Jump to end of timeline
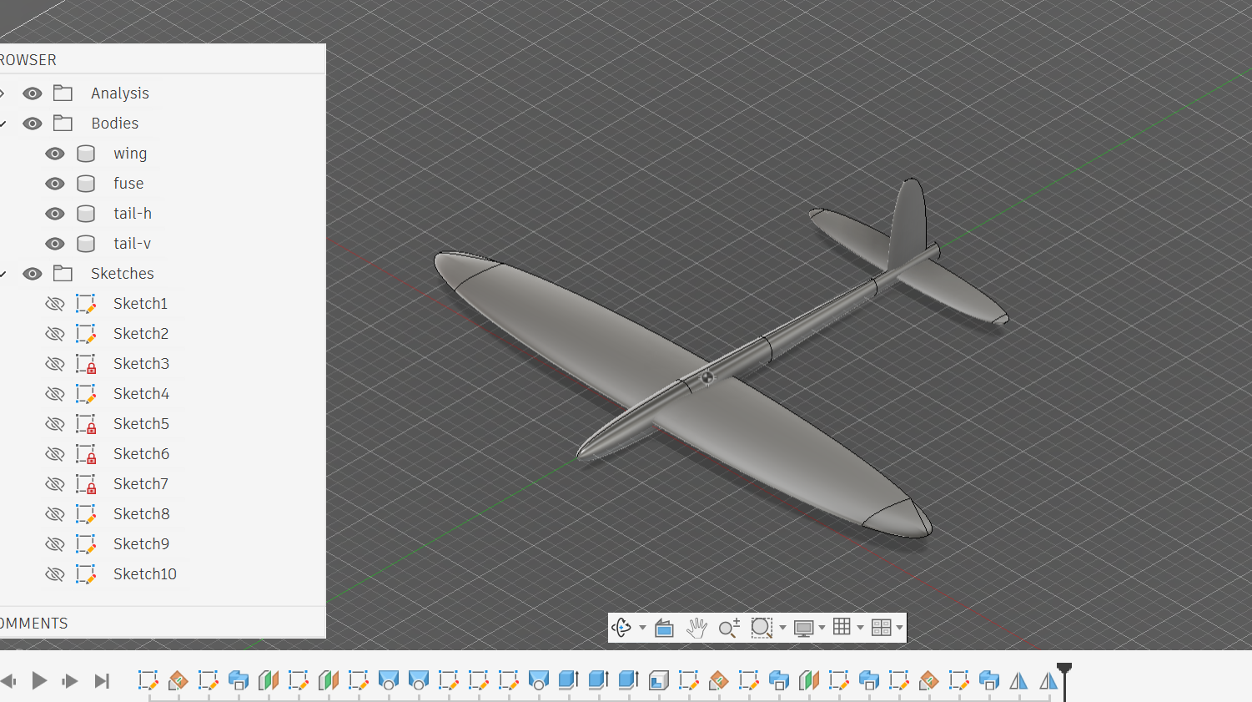This screenshot has height=702, width=1252. [102, 681]
